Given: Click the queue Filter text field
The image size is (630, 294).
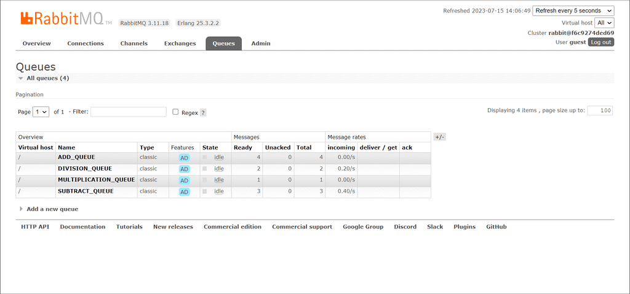Looking at the screenshot, I should coord(128,112).
